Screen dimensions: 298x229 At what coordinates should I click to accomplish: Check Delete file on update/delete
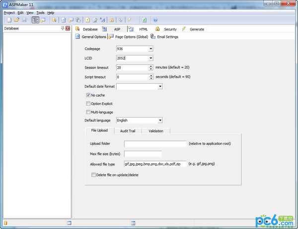tap(93, 175)
